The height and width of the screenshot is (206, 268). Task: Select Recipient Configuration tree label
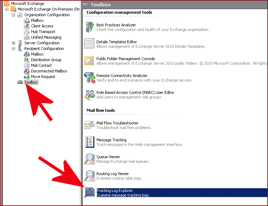tap(44, 49)
